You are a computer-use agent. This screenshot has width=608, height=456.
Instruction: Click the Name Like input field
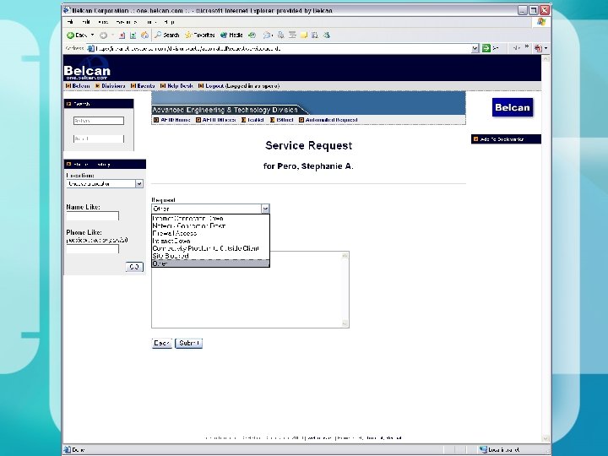click(x=92, y=216)
